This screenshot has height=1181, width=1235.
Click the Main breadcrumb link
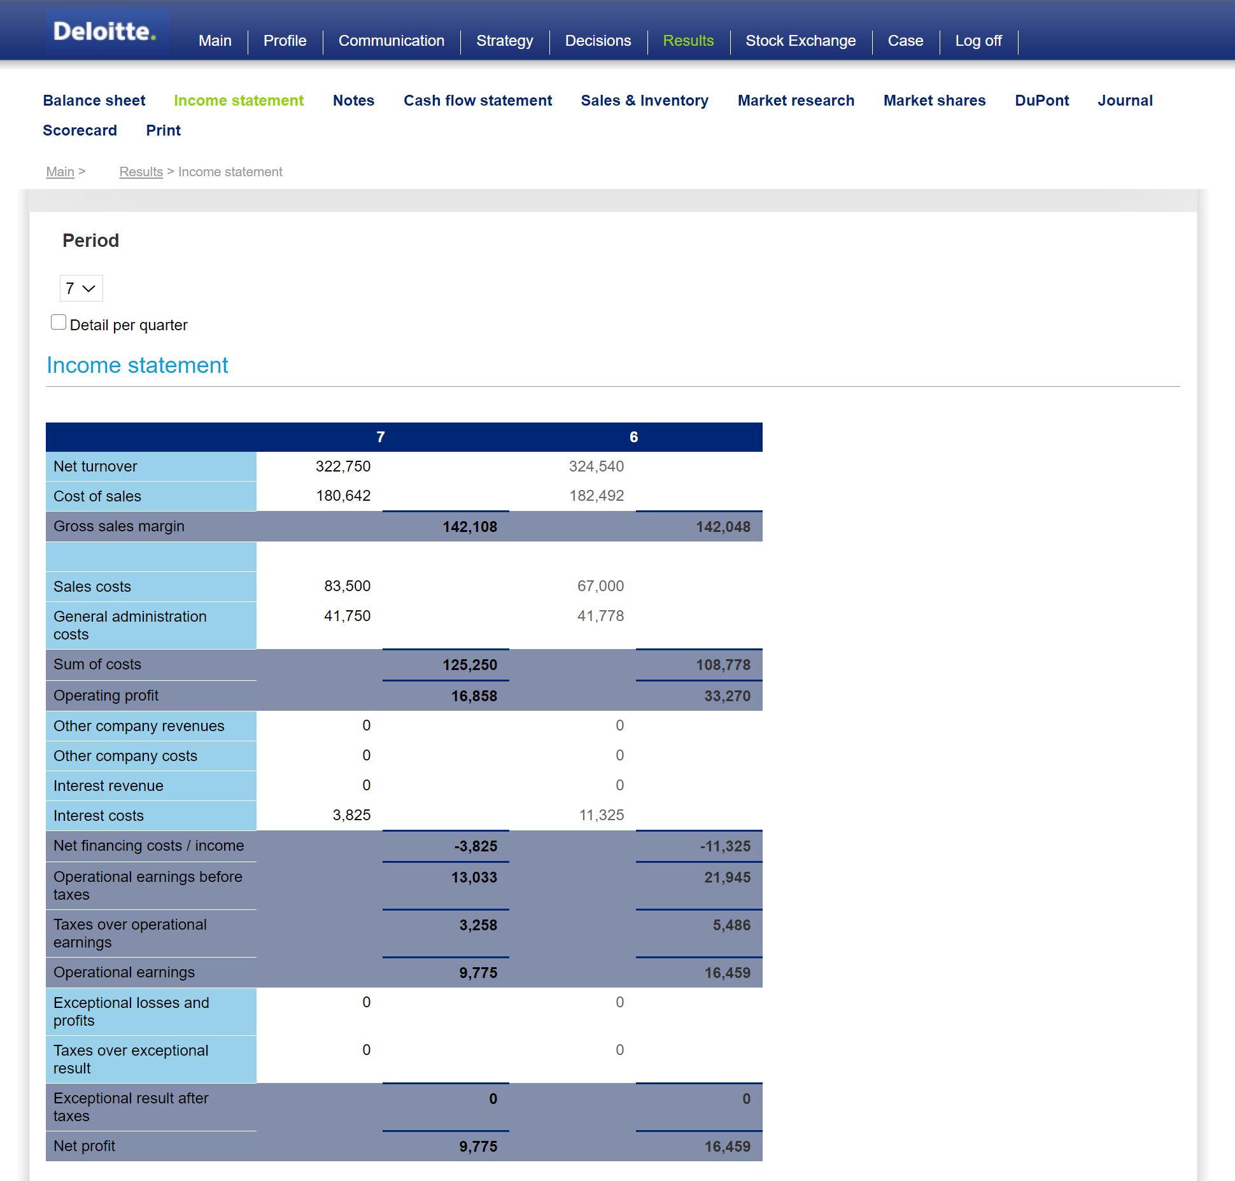coord(60,172)
